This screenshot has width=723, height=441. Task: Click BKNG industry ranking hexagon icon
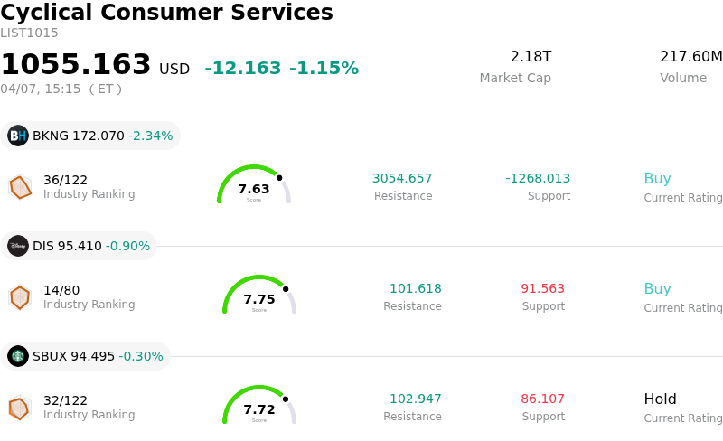(x=20, y=187)
